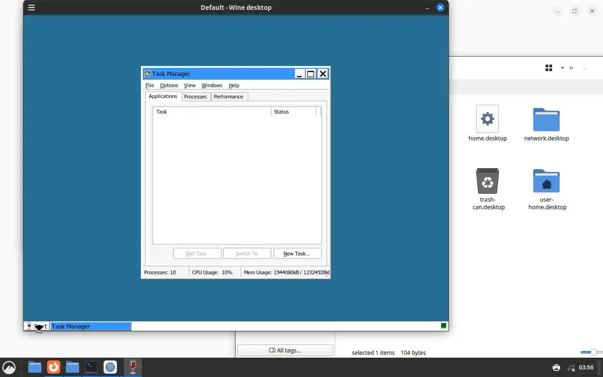Image resolution: width=603 pixels, height=377 pixels.
Task: Sort by the Task column header
Action: pyautogui.click(x=212, y=112)
